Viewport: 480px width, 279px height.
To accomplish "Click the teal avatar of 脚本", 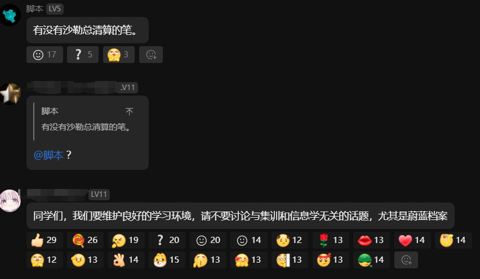I will coord(10,15).
